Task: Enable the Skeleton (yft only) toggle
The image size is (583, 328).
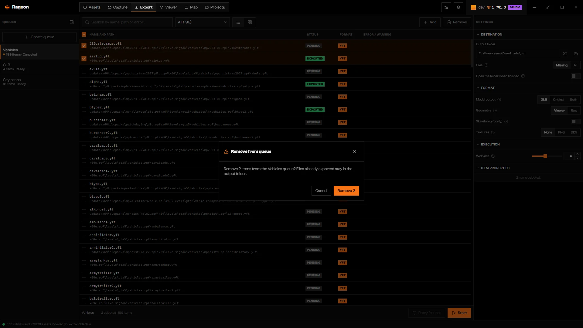Action: coord(575,121)
